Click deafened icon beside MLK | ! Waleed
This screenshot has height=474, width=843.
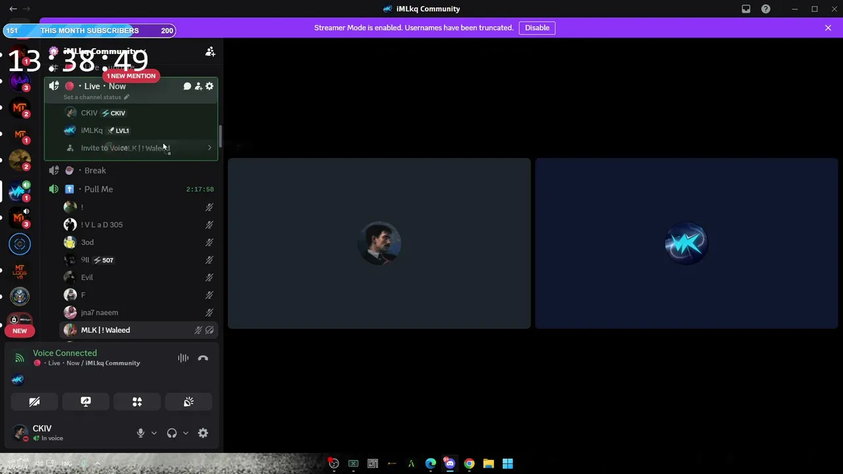pyautogui.click(x=209, y=330)
